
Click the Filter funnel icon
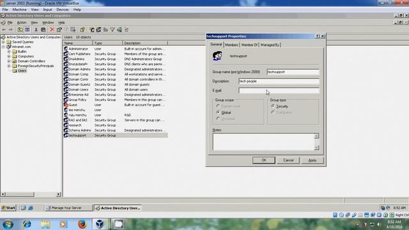112,30
